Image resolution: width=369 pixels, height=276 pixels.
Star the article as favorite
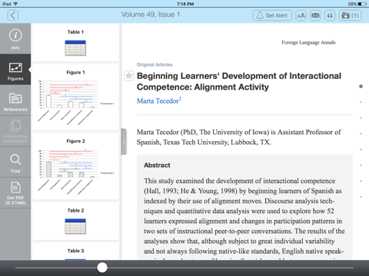click(x=129, y=76)
